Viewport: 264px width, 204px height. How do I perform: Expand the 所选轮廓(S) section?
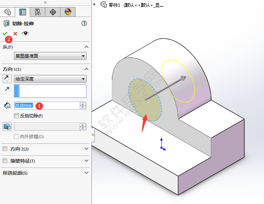[x=86, y=173]
